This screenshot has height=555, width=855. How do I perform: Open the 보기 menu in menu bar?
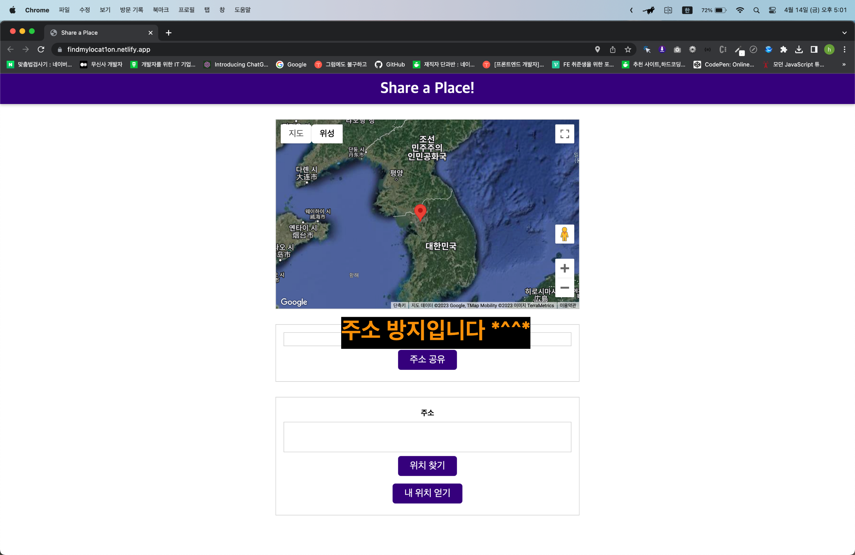[x=105, y=10]
